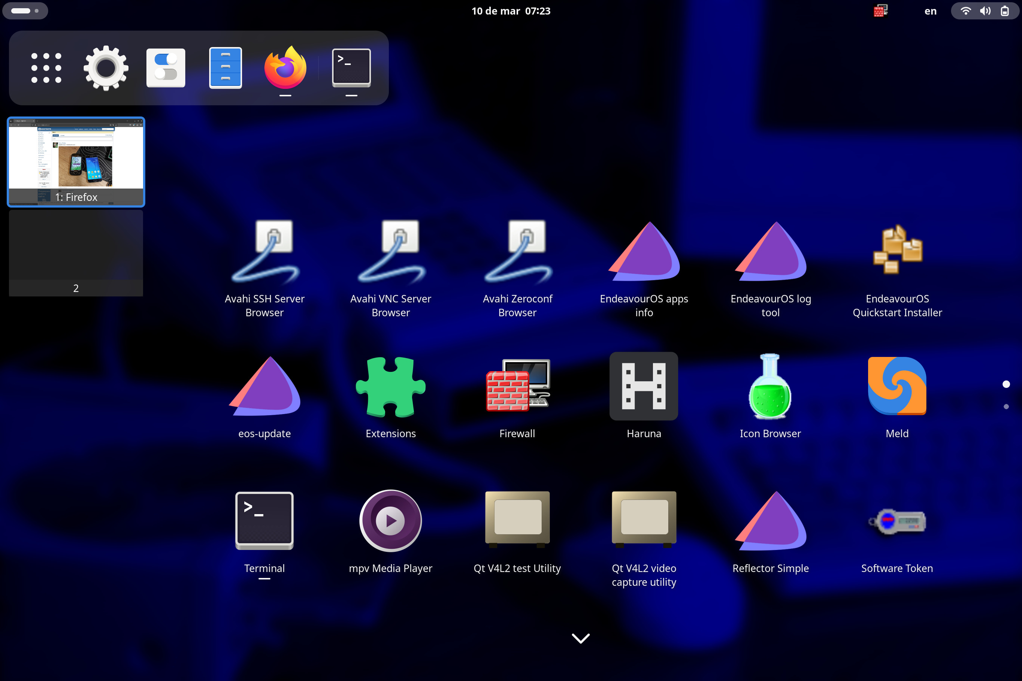1022x681 pixels.
Task: Launch the Haruna video player
Action: (x=644, y=386)
